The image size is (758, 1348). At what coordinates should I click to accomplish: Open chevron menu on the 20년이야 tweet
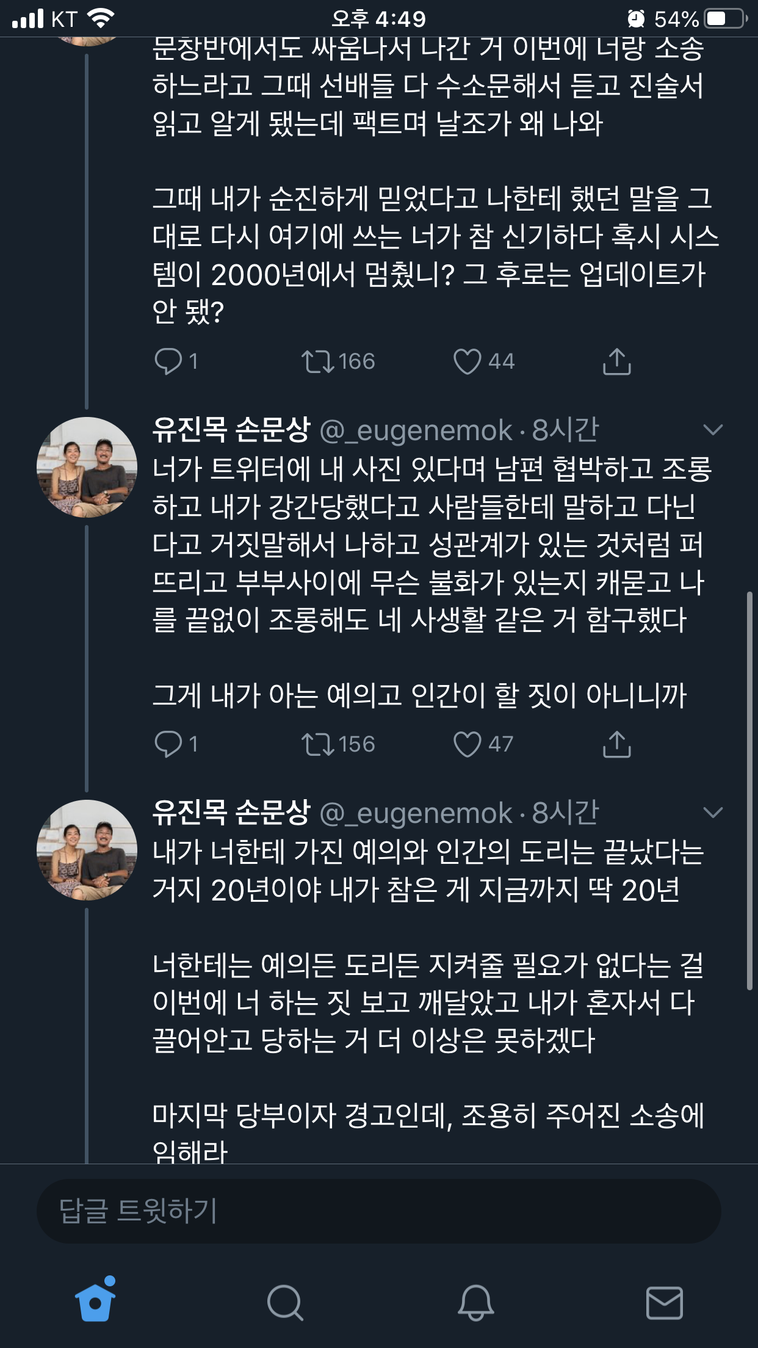[712, 813]
